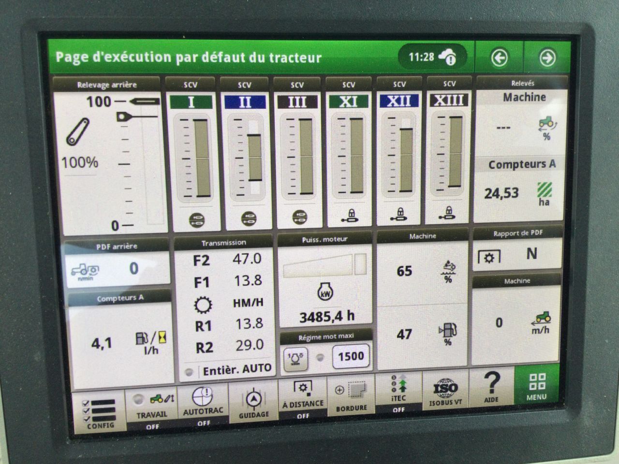Select the R2 29.0 speed row

[229, 347]
